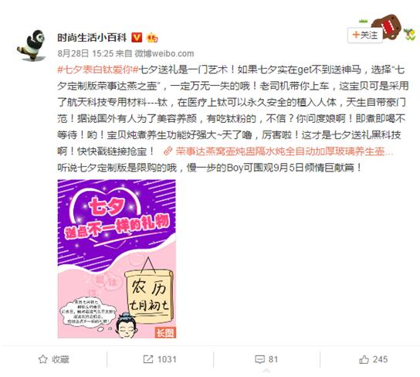Click the orange V verified badge
Screen dimensions: 420x377
(x=137, y=37)
